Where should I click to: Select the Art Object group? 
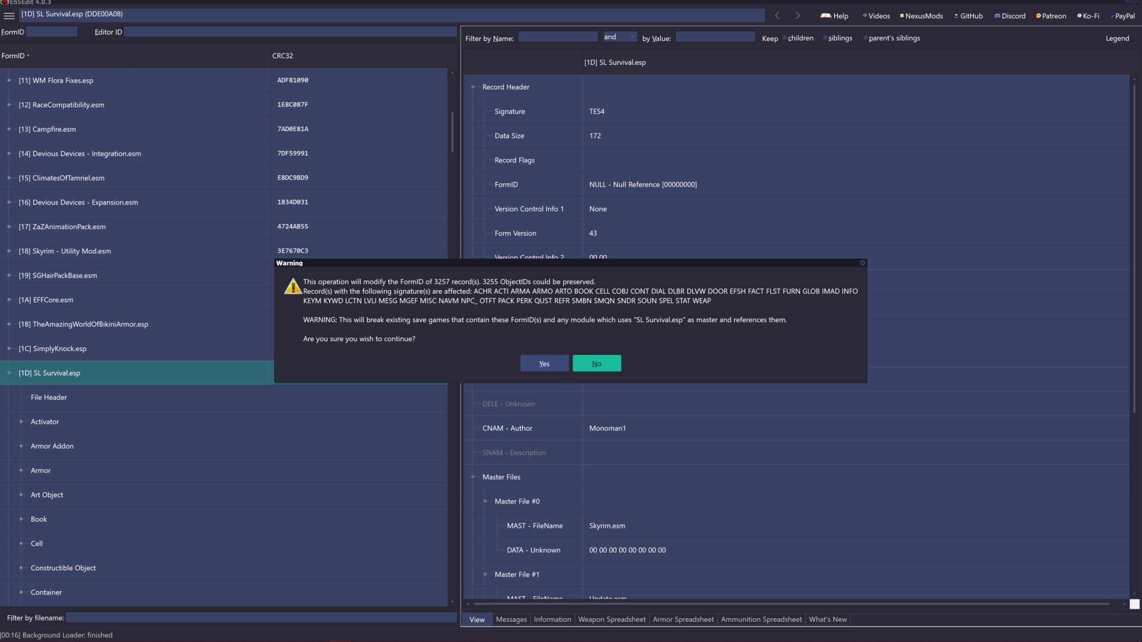pyautogui.click(x=47, y=495)
